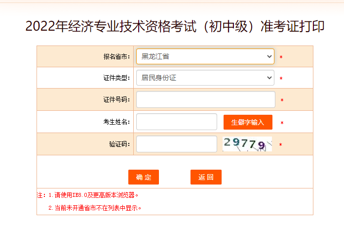
Task: Click the 报名省市 field label
Action: coord(116,56)
